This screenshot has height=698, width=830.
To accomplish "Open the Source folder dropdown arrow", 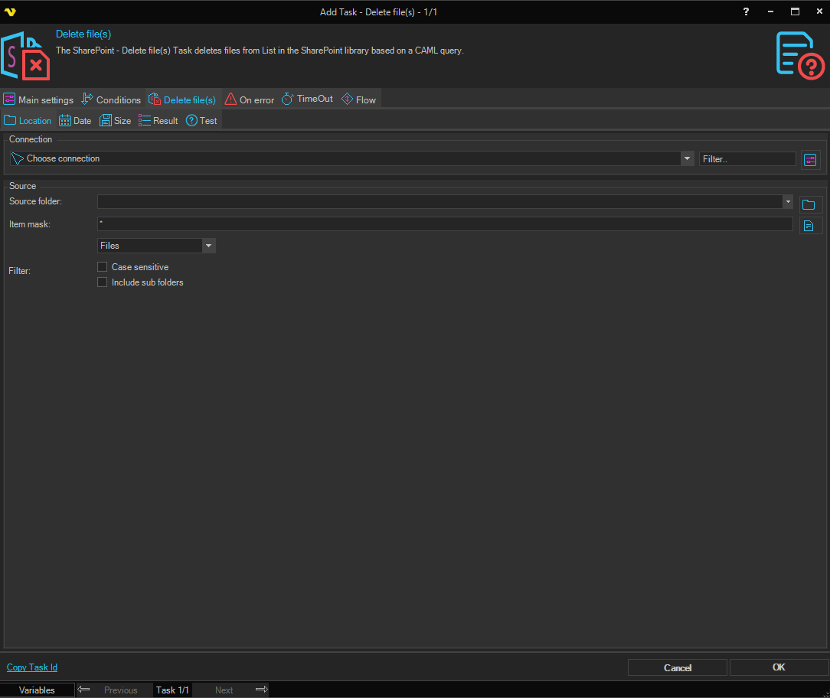I will (x=787, y=201).
